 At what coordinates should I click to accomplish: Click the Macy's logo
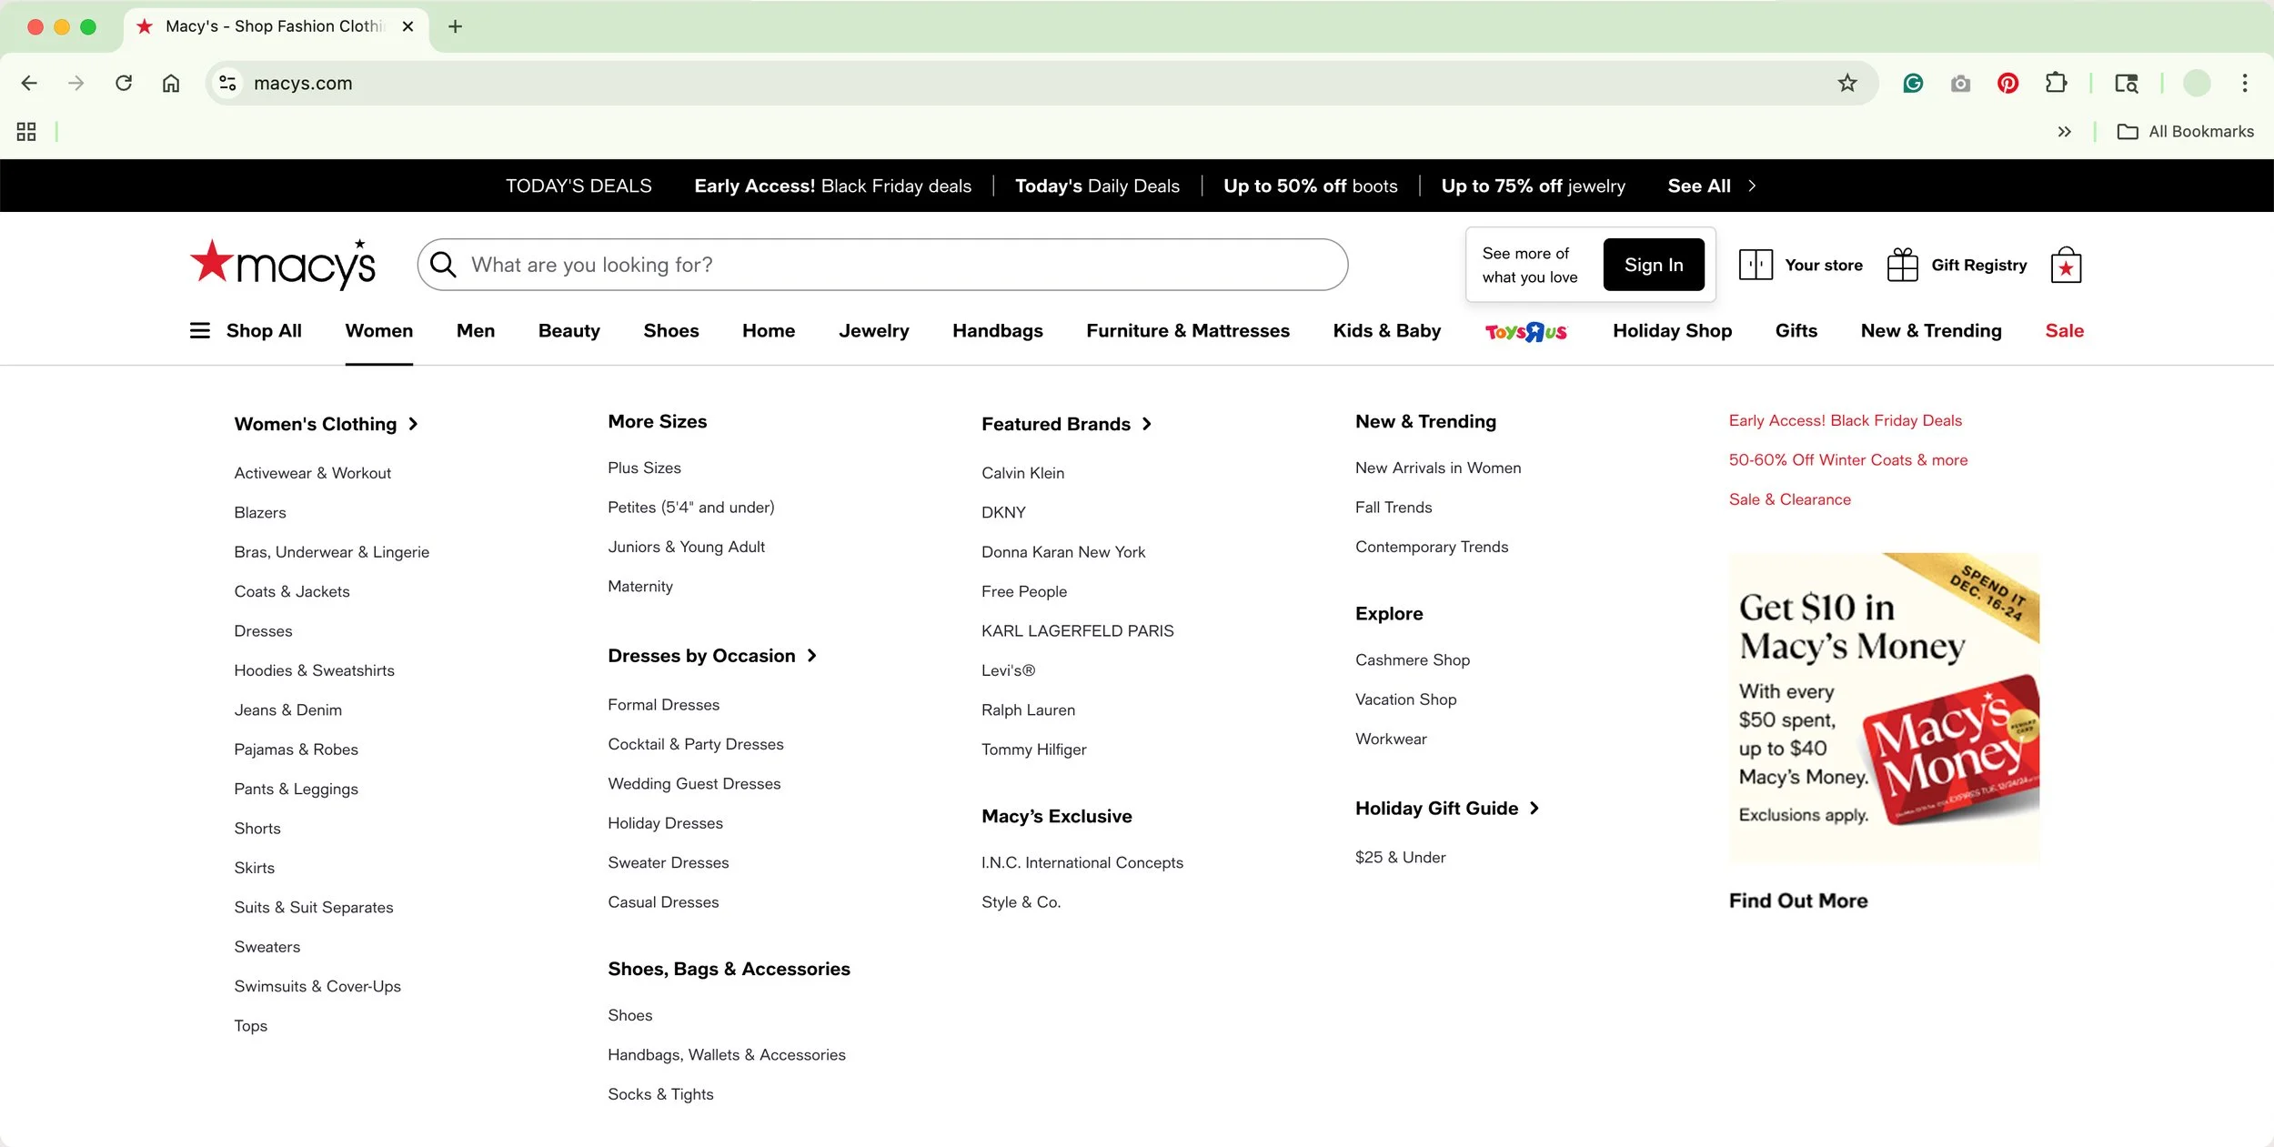click(x=283, y=265)
